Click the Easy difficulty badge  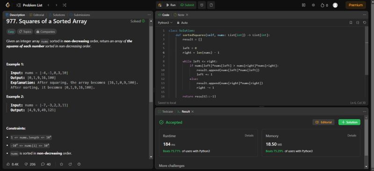tap(11, 31)
